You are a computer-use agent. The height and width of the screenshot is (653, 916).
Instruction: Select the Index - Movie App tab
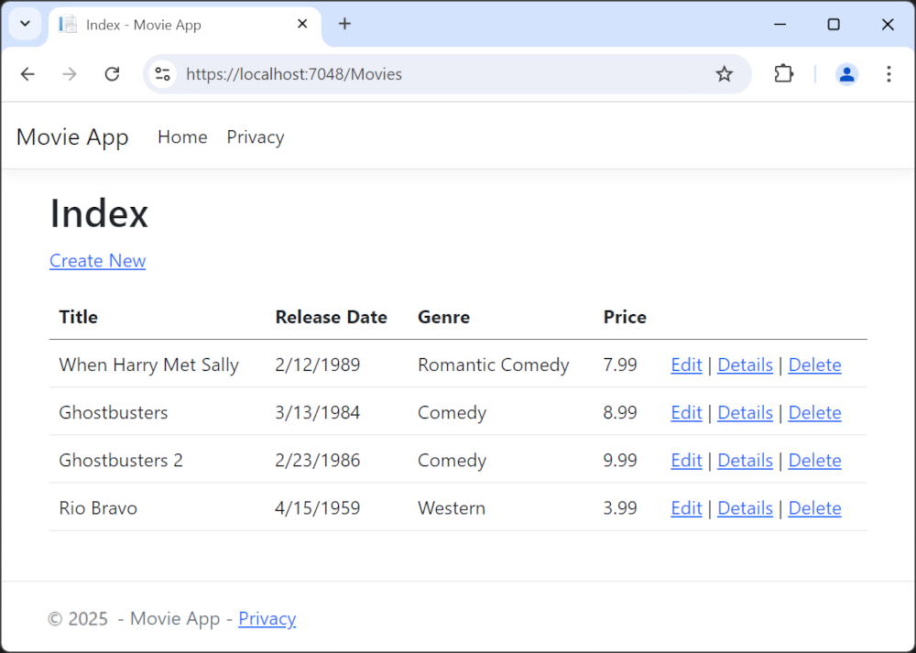183,25
